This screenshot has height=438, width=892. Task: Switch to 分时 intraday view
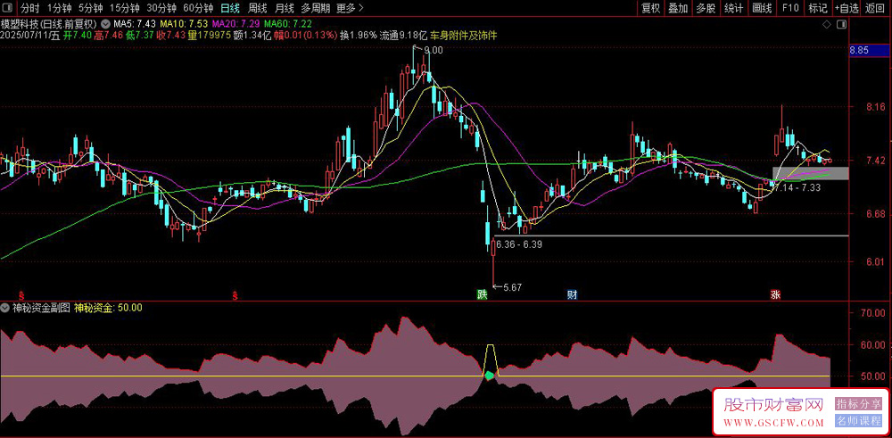coord(30,8)
